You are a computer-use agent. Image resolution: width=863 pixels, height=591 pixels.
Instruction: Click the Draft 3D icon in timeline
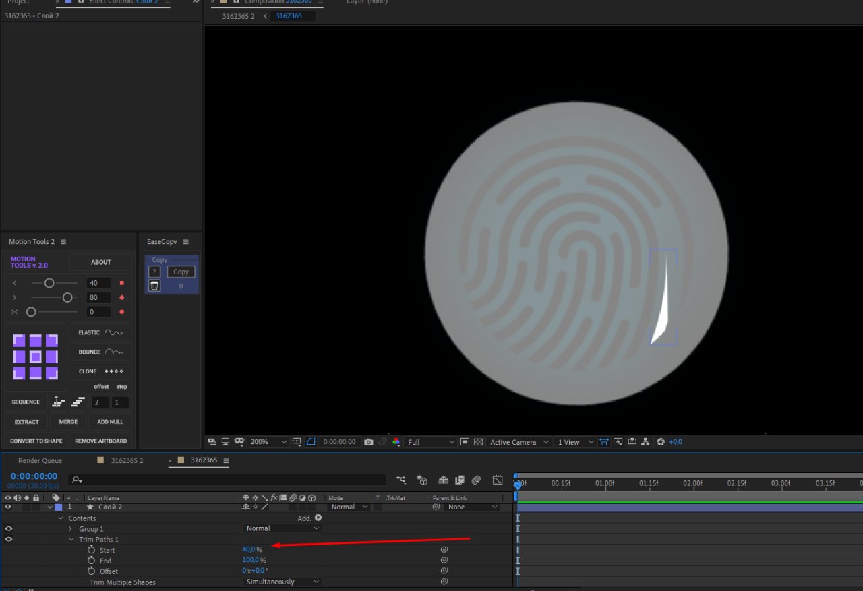click(422, 480)
